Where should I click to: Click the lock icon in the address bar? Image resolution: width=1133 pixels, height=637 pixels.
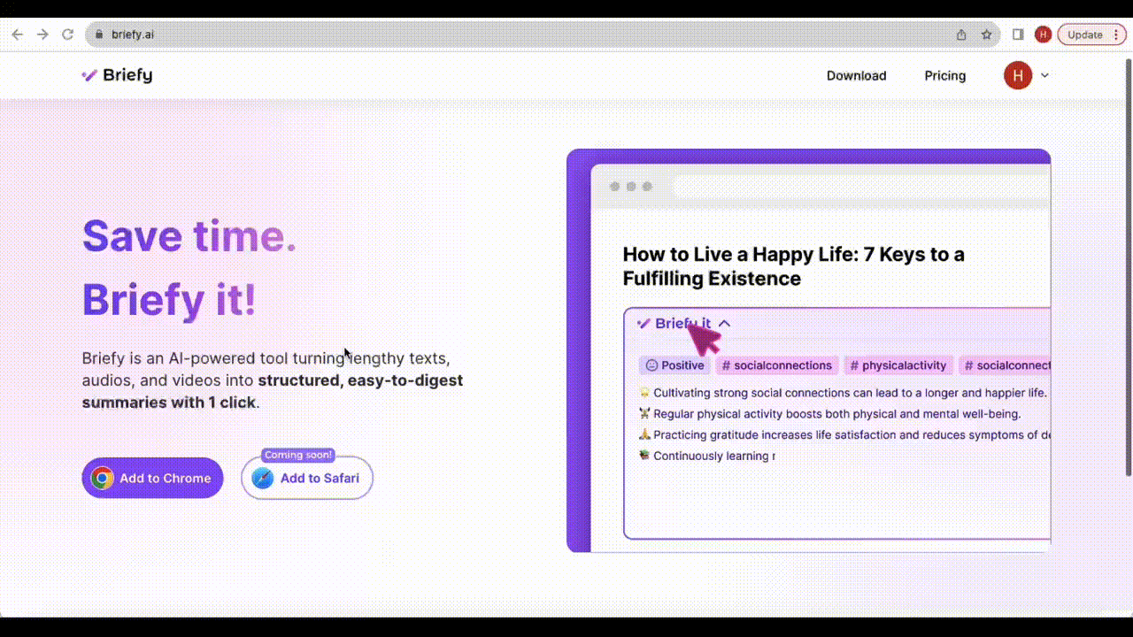coord(99,35)
